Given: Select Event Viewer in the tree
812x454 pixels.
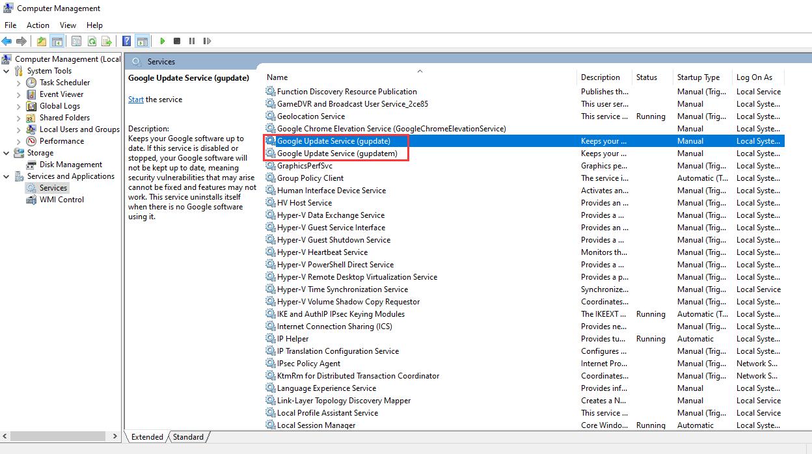Looking at the screenshot, I should coord(61,94).
